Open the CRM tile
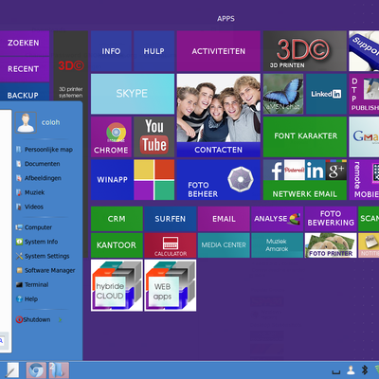 click(x=117, y=219)
